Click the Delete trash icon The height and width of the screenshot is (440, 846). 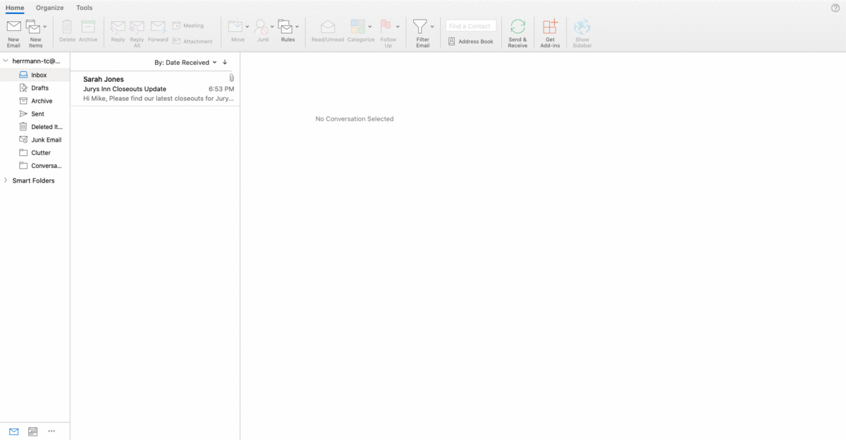67,27
